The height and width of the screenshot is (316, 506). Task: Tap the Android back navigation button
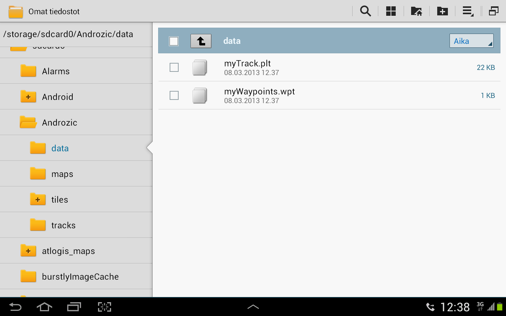[16, 307]
